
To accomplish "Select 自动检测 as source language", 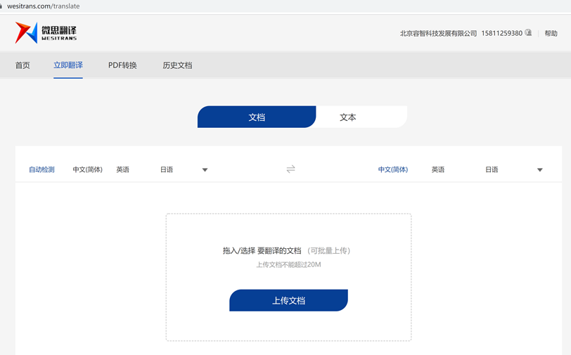I will pyautogui.click(x=41, y=170).
